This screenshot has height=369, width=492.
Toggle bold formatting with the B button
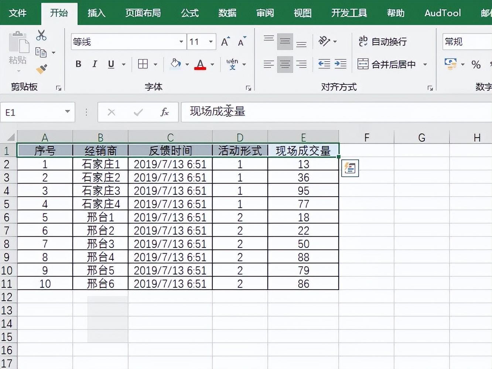click(78, 64)
